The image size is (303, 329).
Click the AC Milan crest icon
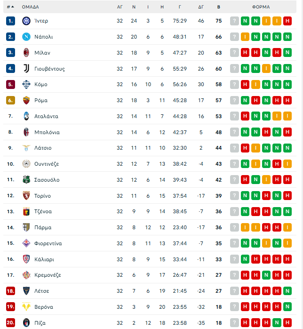click(x=26, y=53)
